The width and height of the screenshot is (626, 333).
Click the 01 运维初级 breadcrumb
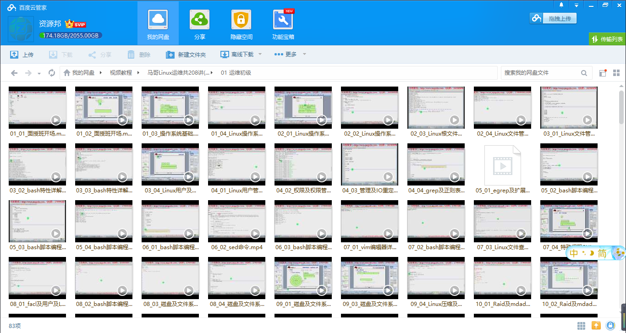pos(236,73)
